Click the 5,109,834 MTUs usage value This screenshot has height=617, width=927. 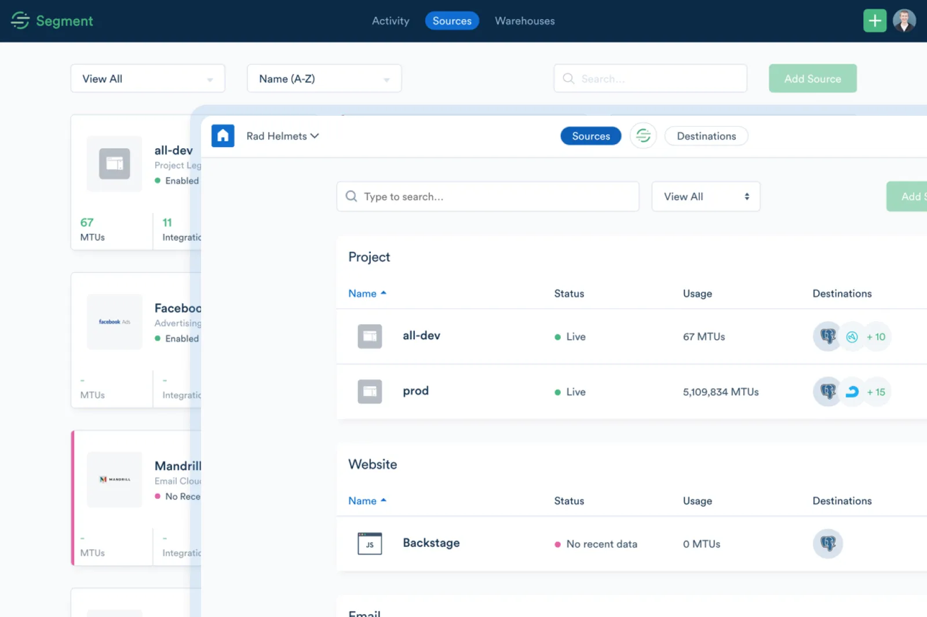point(721,392)
